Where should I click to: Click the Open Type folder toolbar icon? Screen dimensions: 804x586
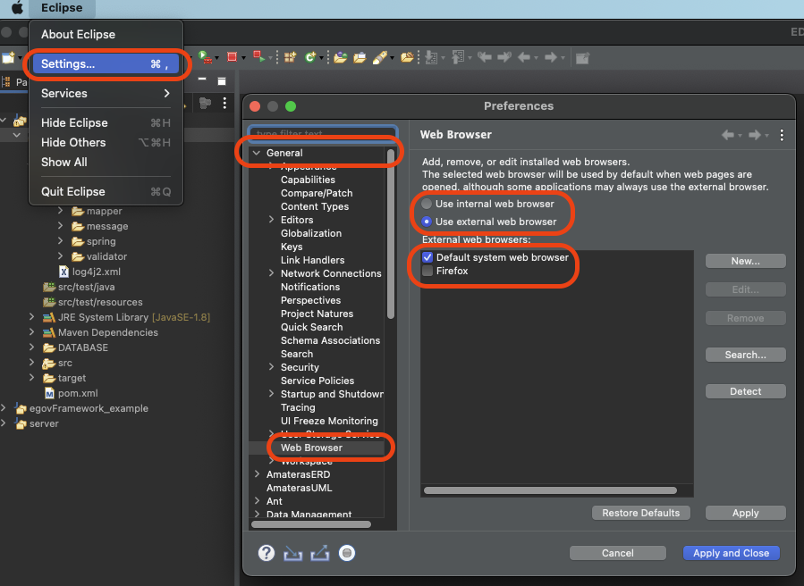click(340, 57)
